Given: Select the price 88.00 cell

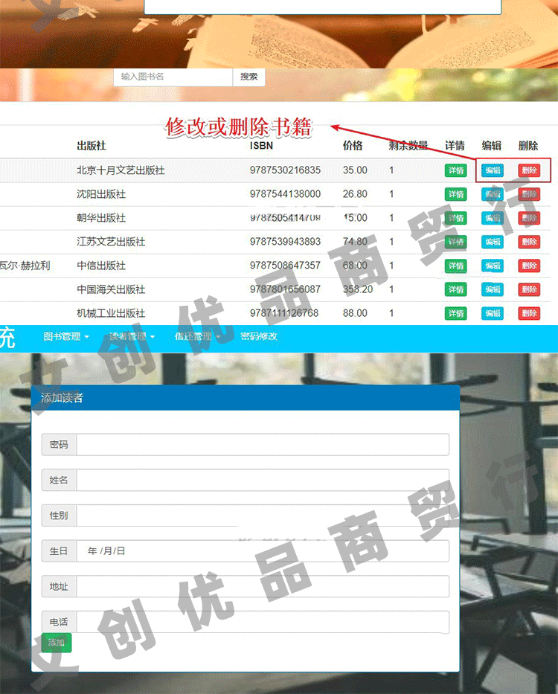Looking at the screenshot, I should (x=355, y=313).
